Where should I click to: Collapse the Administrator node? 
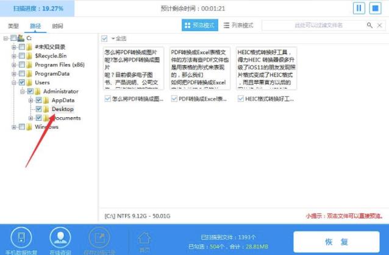click(x=23, y=92)
